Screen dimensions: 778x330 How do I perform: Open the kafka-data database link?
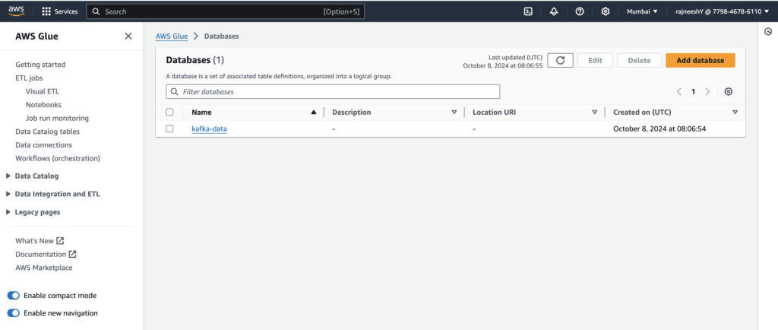(x=209, y=129)
